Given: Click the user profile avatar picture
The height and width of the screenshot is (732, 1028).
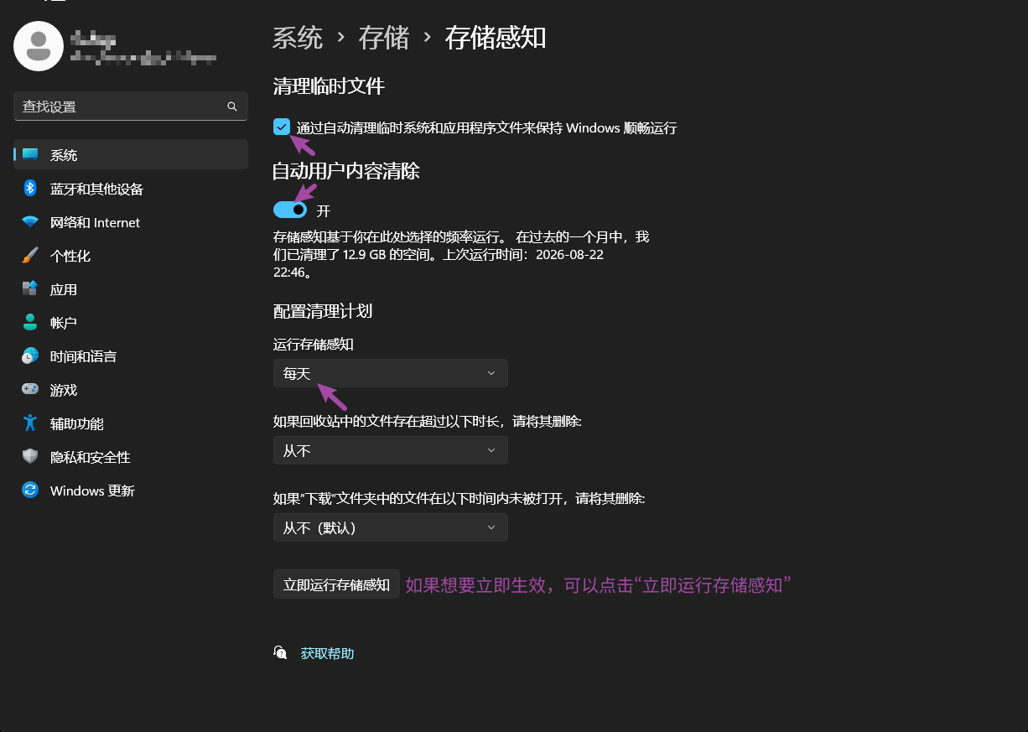Looking at the screenshot, I should coord(39,46).
